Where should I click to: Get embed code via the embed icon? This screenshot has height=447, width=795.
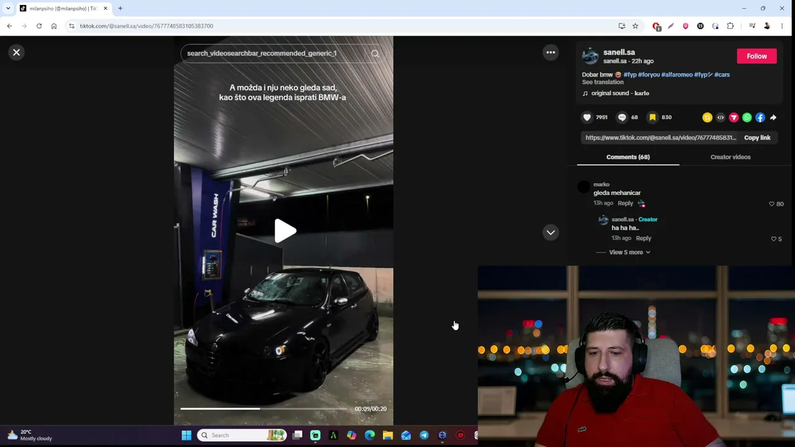point(720,117)
